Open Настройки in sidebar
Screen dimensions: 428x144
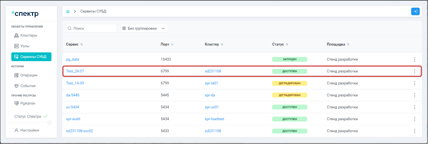pos(29,130)
